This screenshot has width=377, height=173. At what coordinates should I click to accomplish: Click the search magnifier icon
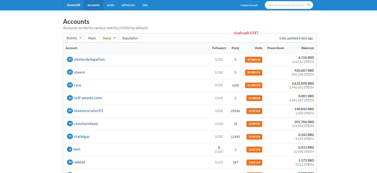click(x=309, y=5)
